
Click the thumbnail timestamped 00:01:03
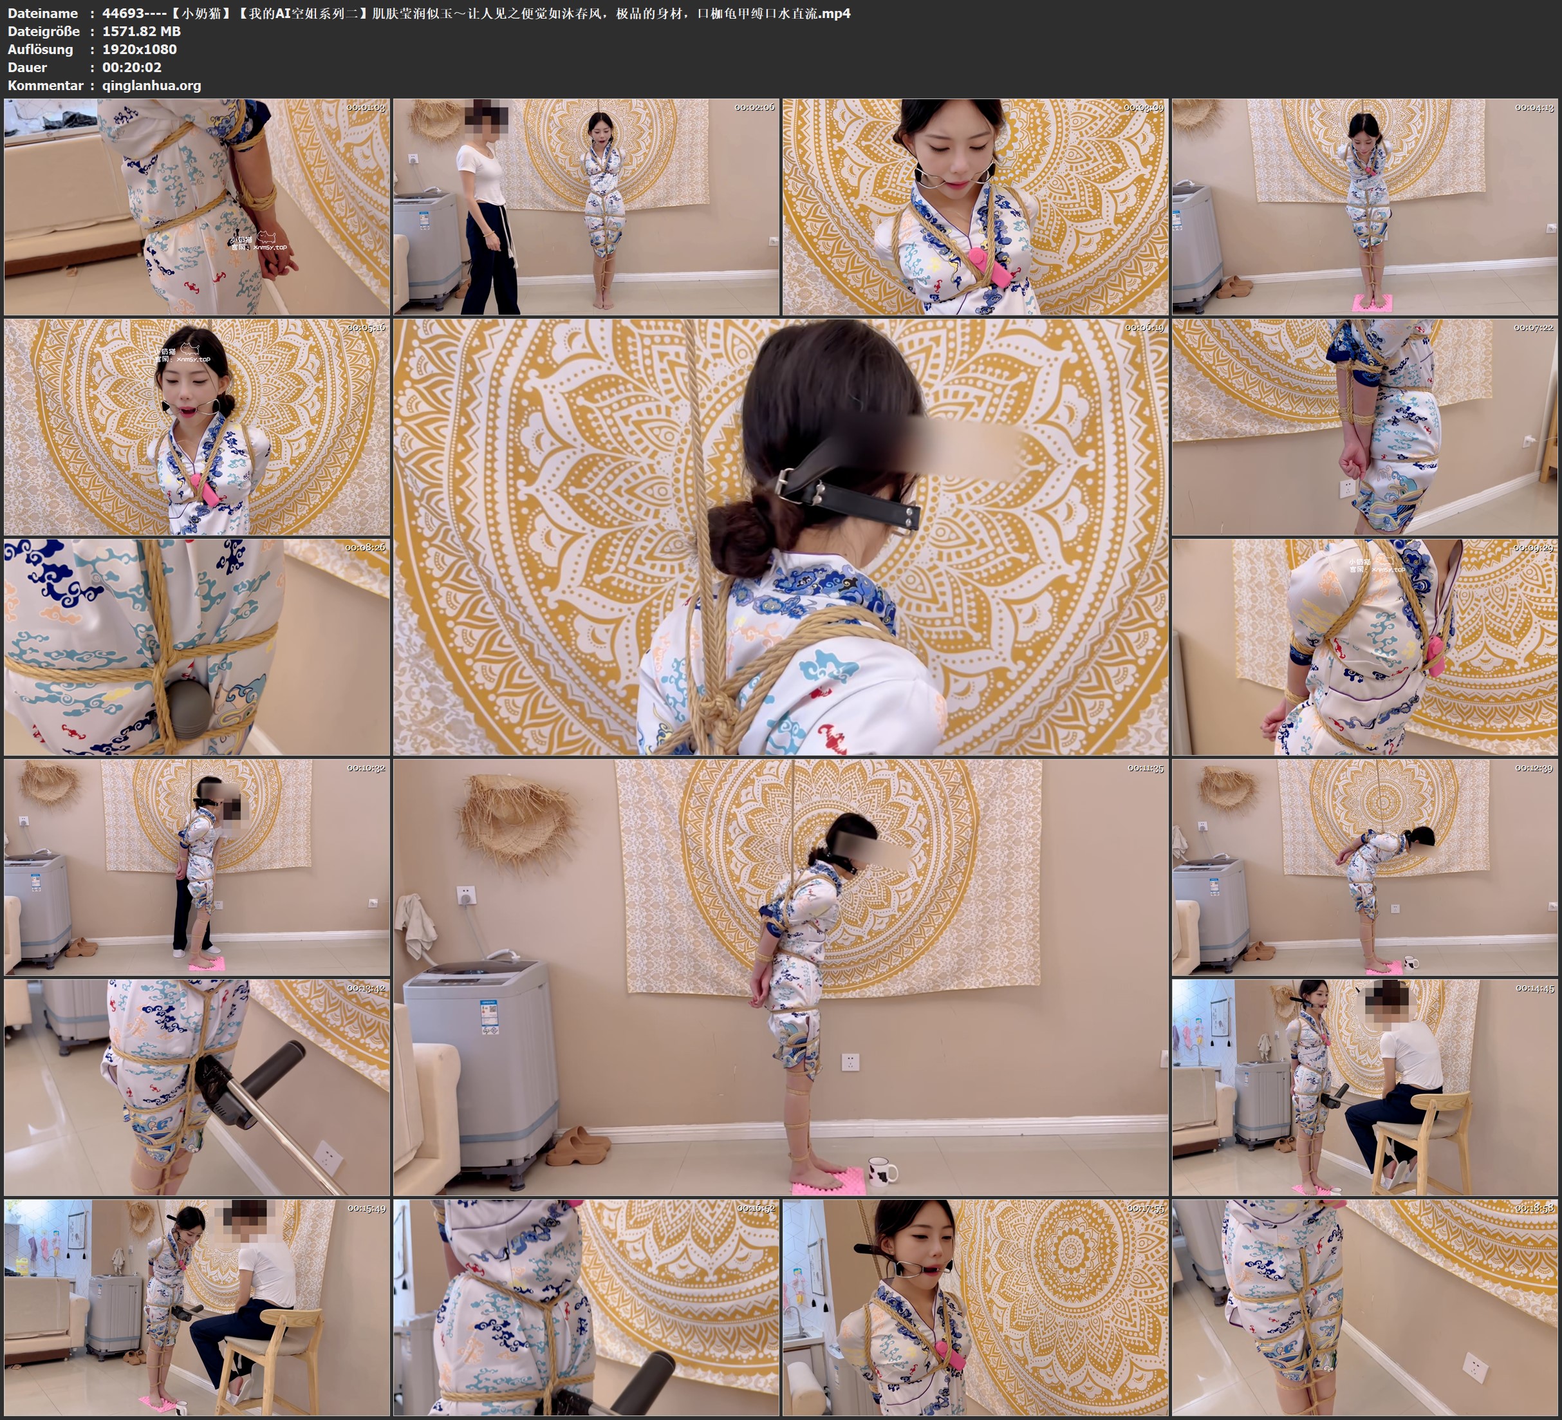(197, 206)
